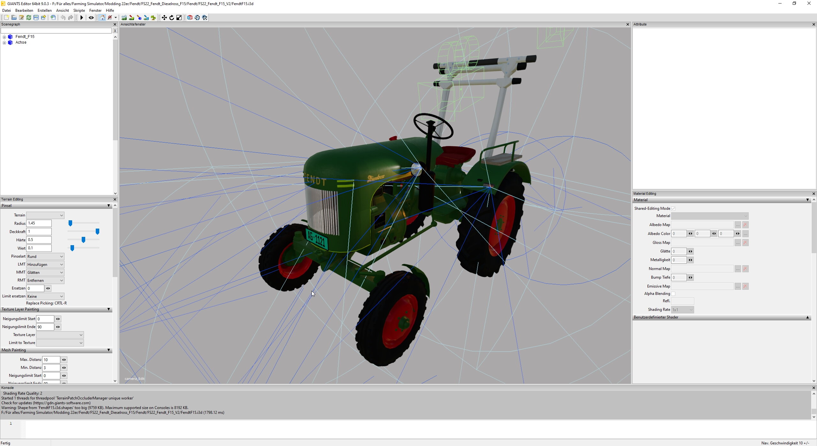Click the X button beside scenegraph search

tap(115, 31)
